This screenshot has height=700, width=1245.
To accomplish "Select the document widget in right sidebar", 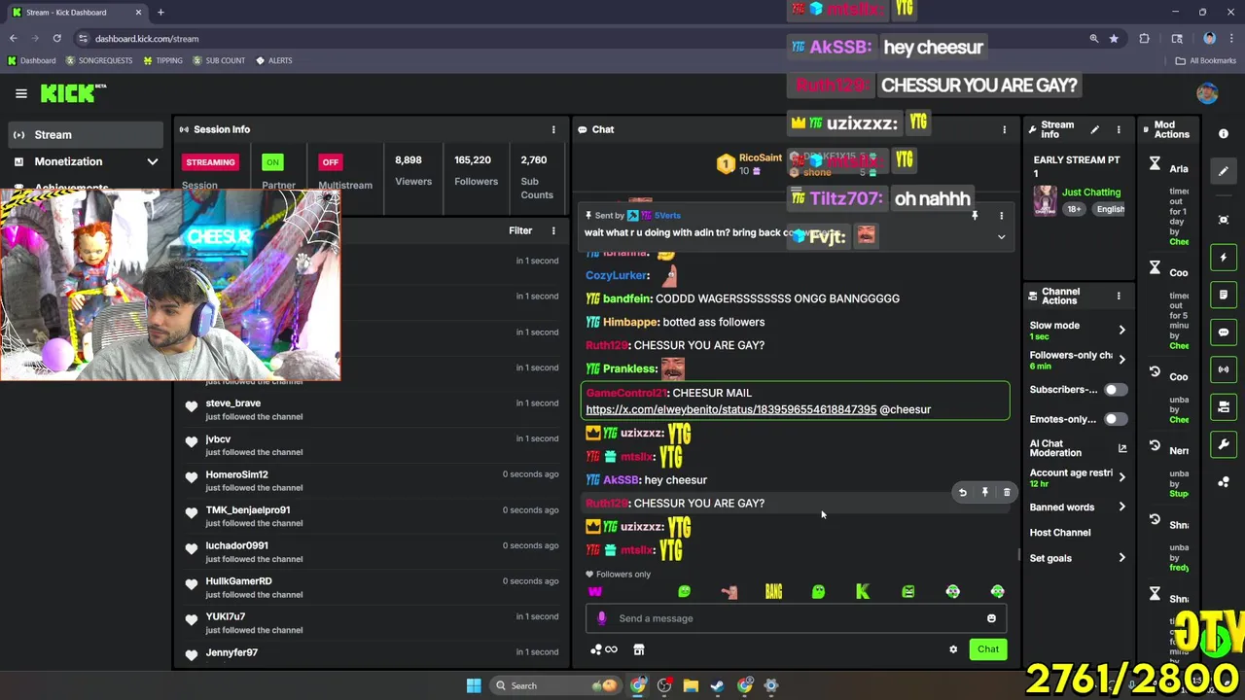I will (1224, 295).
